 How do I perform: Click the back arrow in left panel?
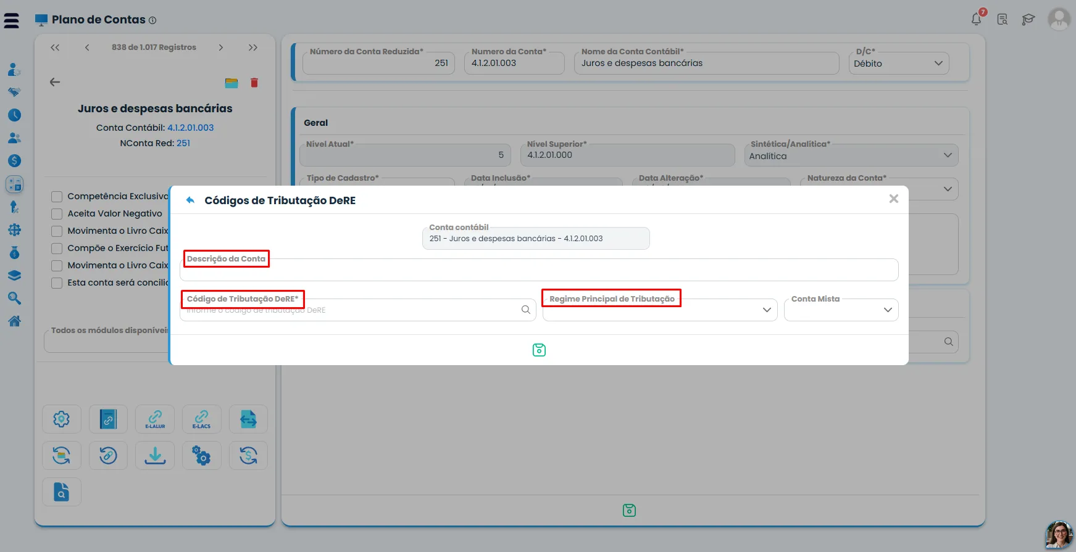(55, 82)
